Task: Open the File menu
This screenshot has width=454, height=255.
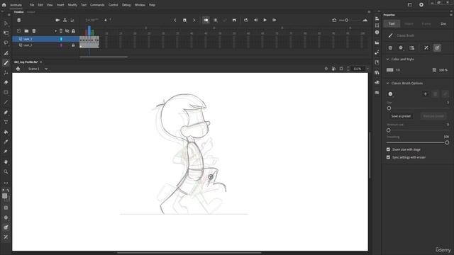Action: 32,5
